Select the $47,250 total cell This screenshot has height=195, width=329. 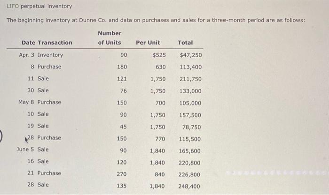pos(190,55)
